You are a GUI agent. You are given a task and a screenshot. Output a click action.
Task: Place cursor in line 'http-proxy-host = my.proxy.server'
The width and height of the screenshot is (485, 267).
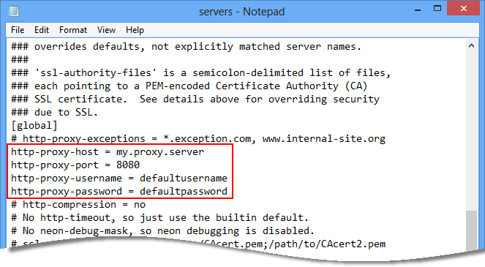click(108, 152)
